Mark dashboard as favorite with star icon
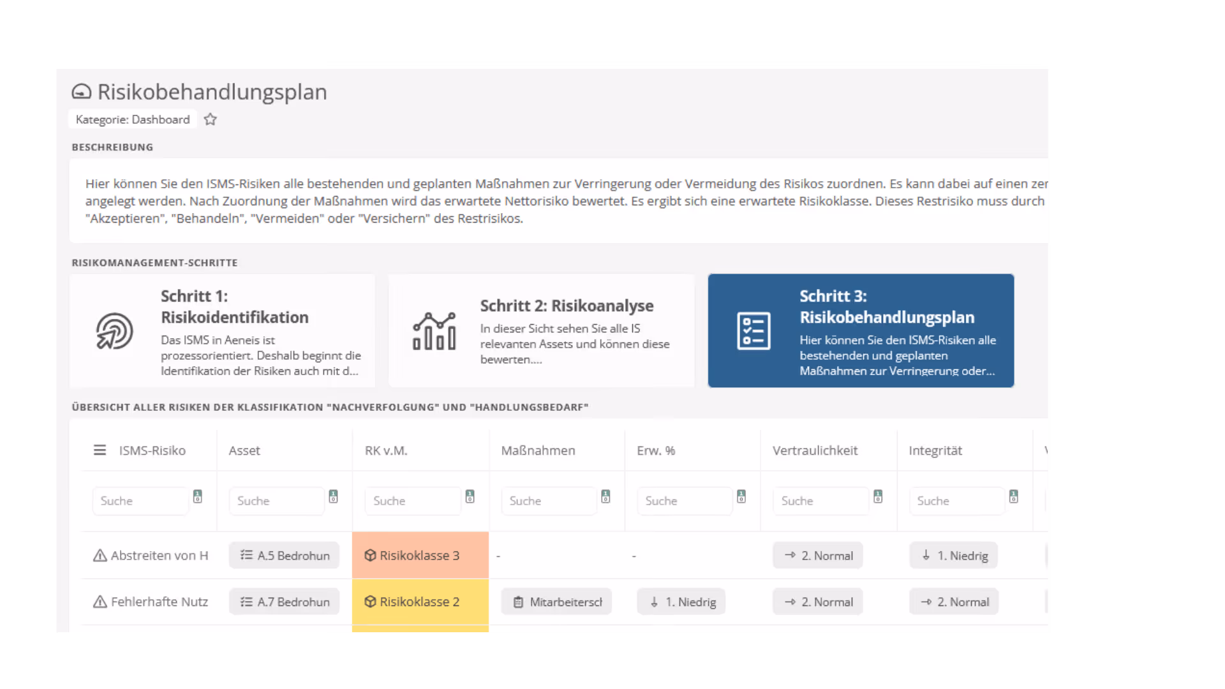 click(x=211, y=119)
